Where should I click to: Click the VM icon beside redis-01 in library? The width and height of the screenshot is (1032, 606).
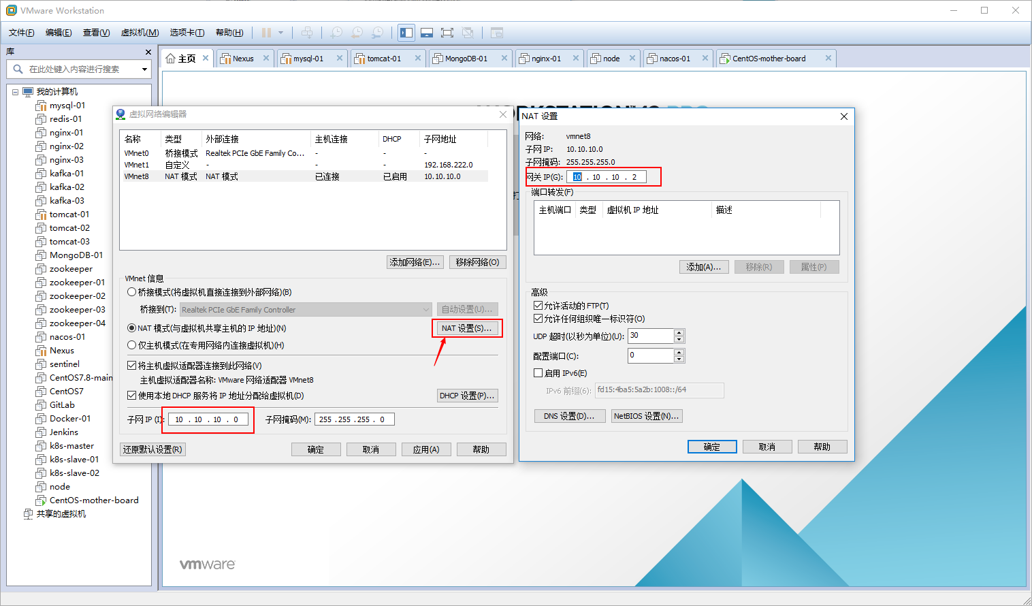click(x=41, y=119)
